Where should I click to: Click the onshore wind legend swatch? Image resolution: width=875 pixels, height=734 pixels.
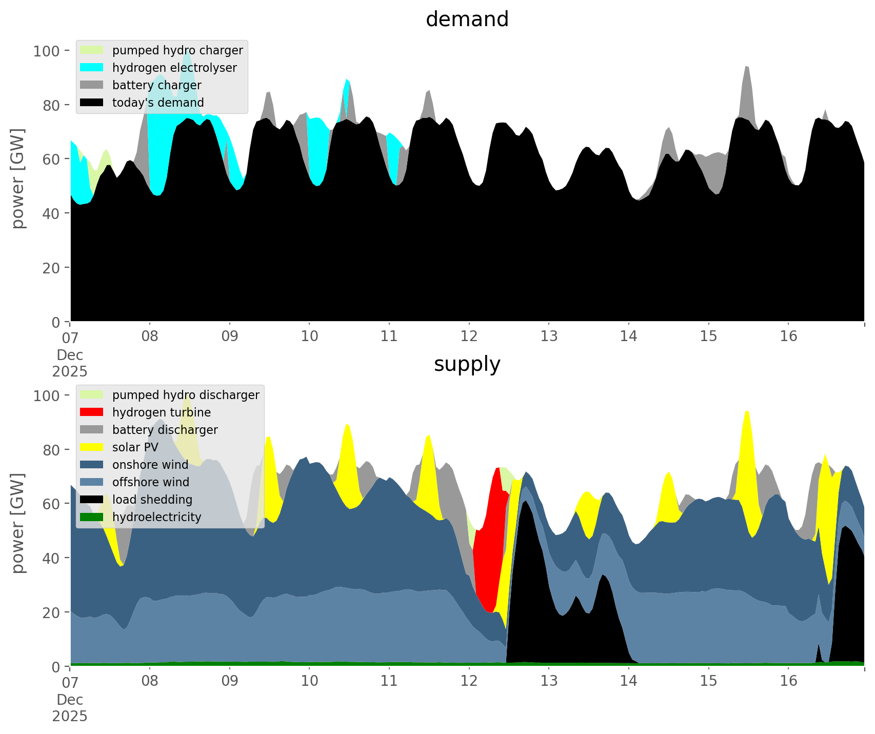pos(92,465)
